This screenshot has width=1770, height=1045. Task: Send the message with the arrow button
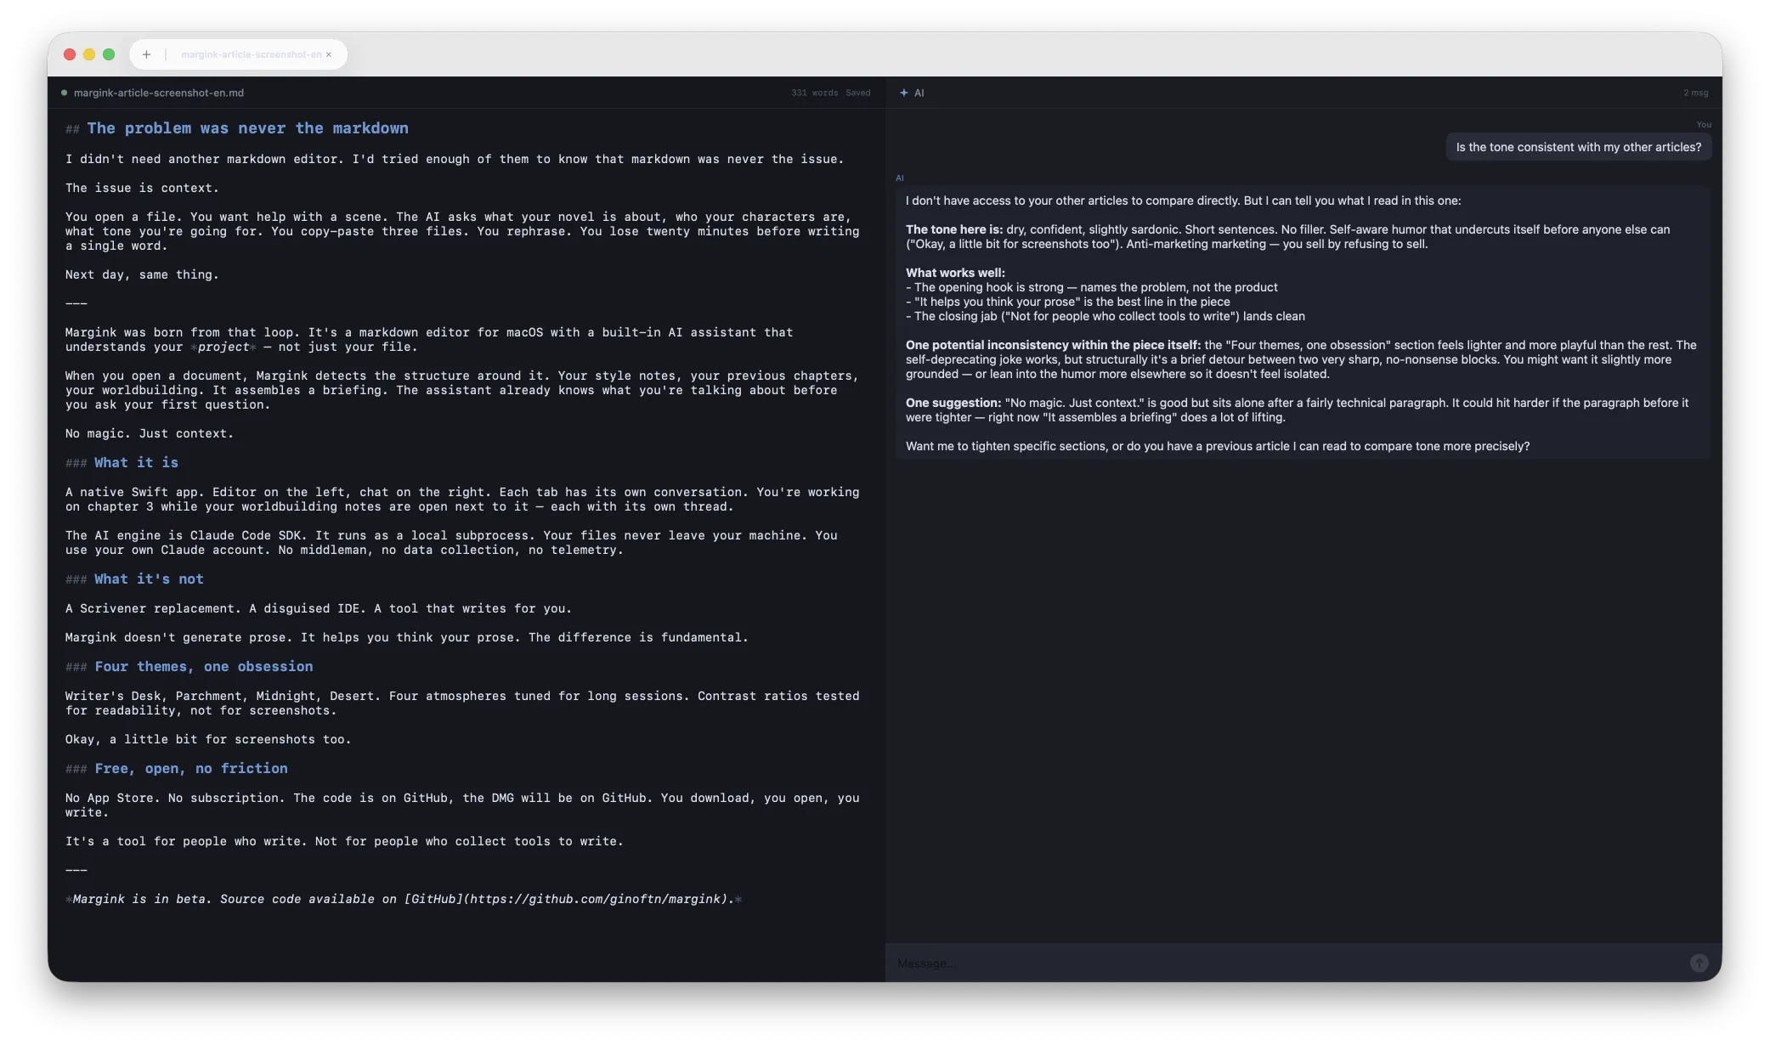pyautogui.click(x=1699, y=963)
